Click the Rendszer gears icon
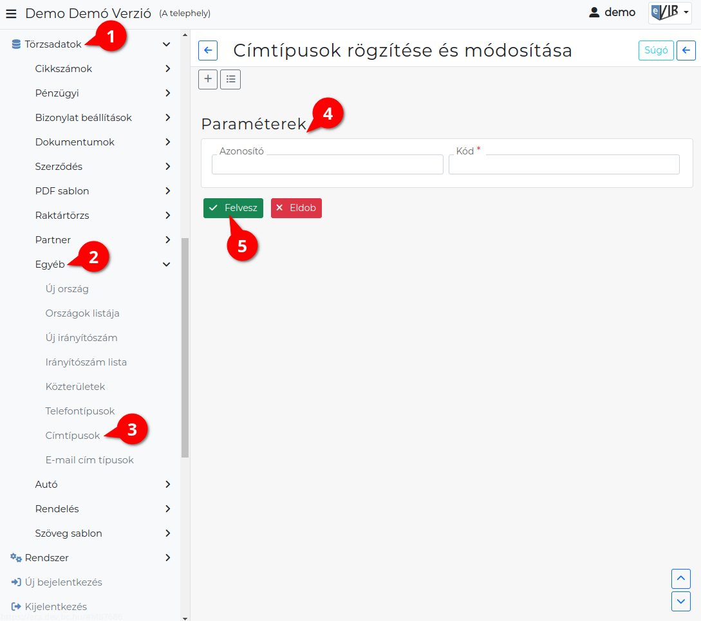The image size is (701, 621). pos(16,557)
